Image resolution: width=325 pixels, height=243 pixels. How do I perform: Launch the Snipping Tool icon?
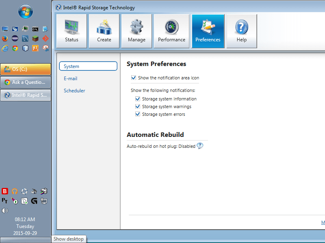click(x=45, y=48)
